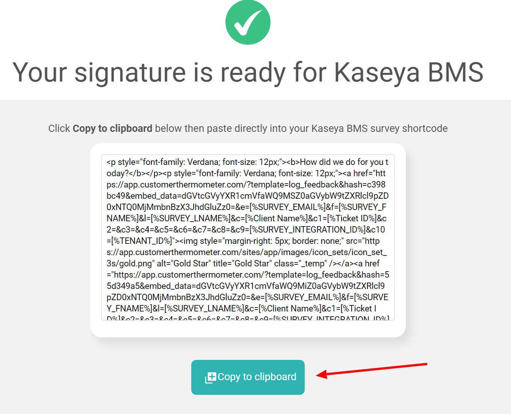Click the code line containing 'hash=c398'
The image size is (511, 414).
click(x=246, y=184)
